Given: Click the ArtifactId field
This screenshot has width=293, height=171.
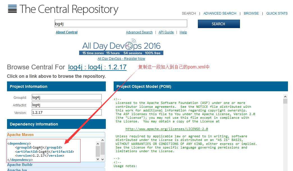Looking at the screenshot, I should (x=67, y=105).
